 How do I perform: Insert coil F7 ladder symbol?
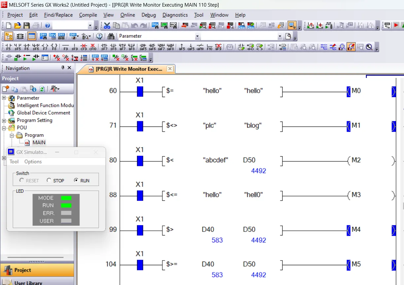click(45, 47)
